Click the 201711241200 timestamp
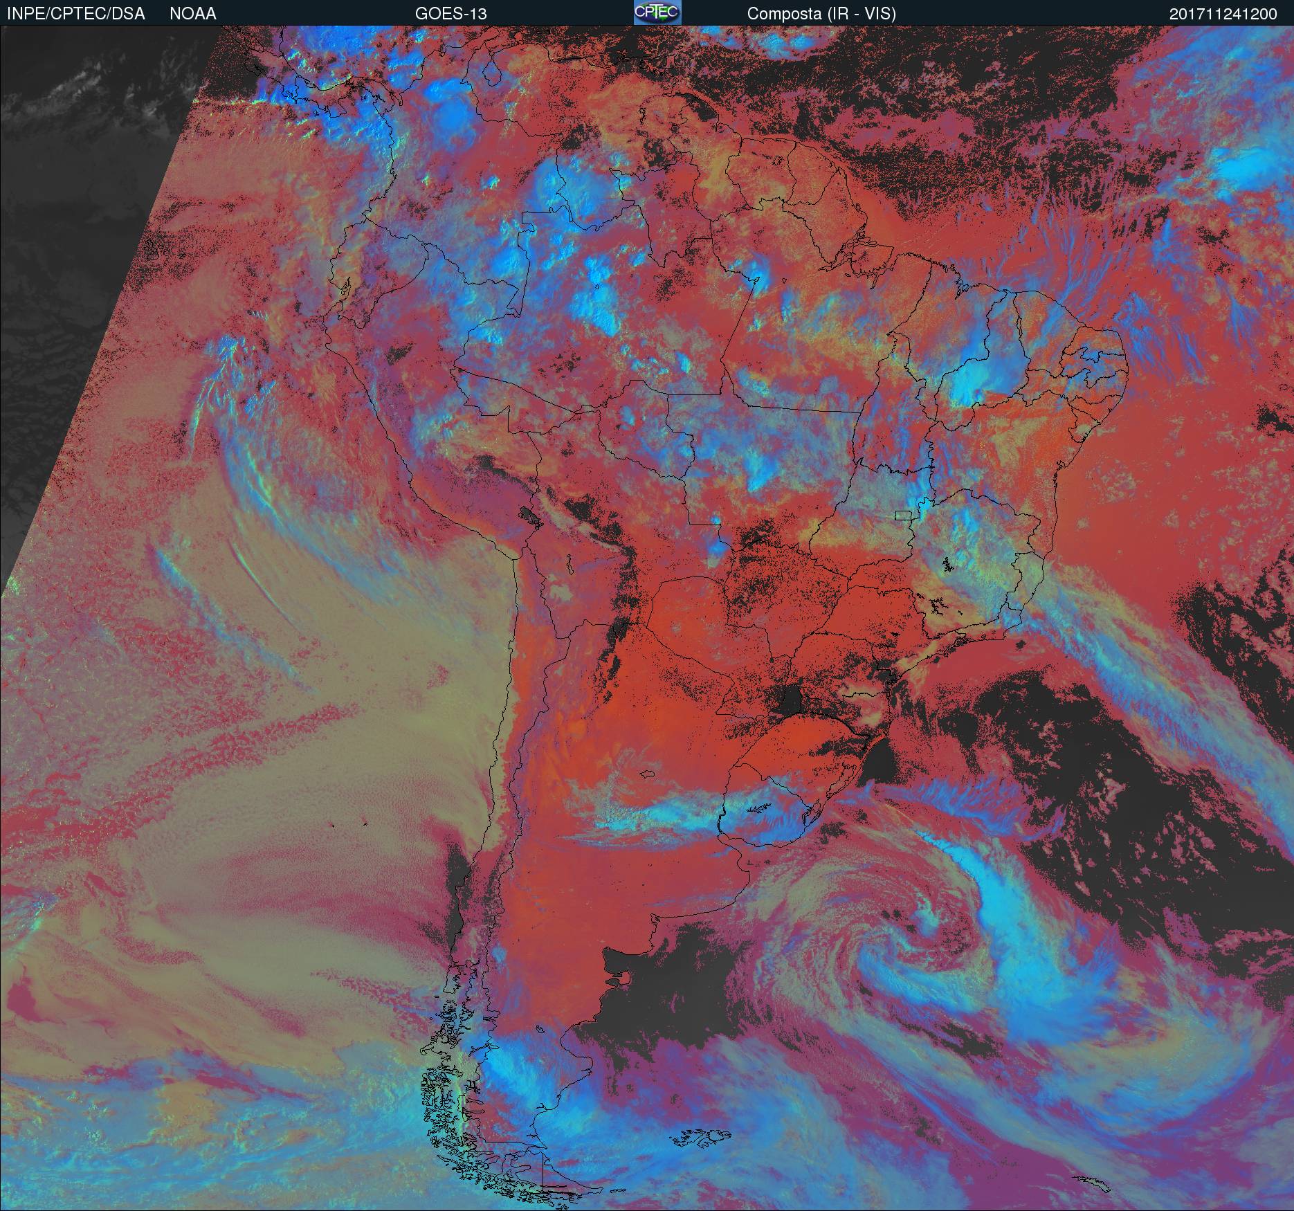Viewport: 1294px width, 1211px height. click(x=1223, y=14)
